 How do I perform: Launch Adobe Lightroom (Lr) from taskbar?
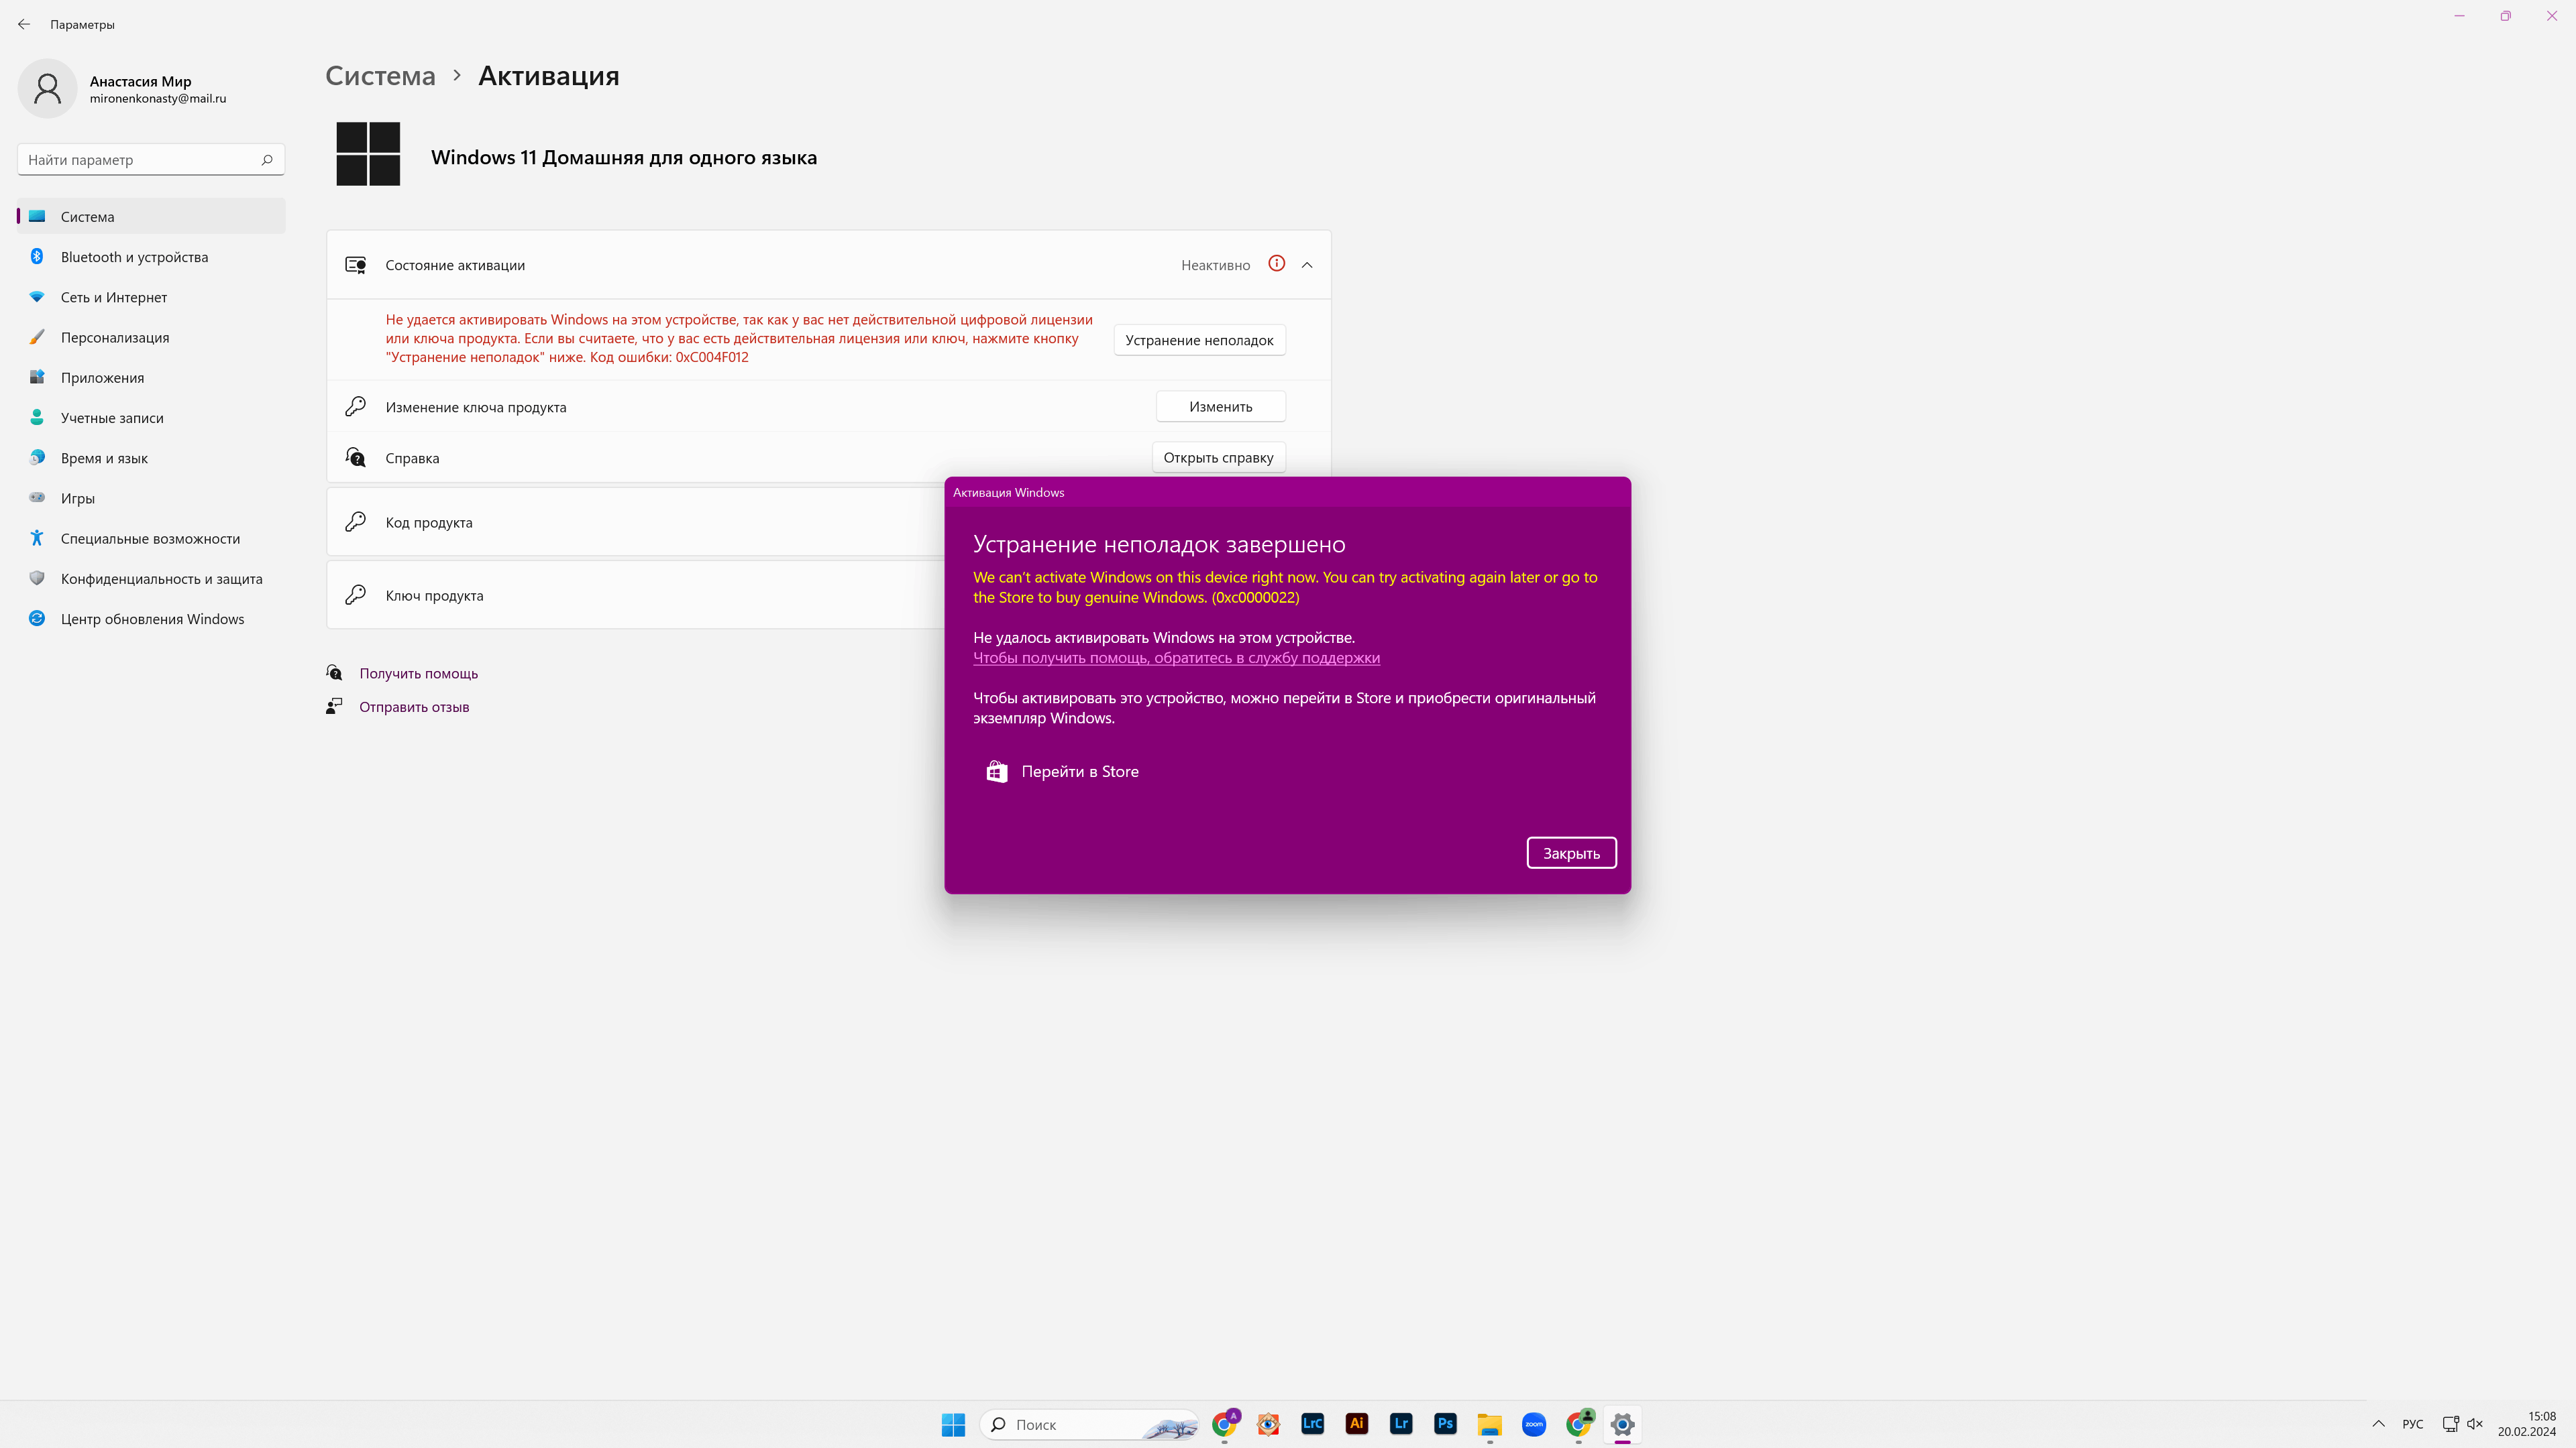(x=1401, y=1424)
